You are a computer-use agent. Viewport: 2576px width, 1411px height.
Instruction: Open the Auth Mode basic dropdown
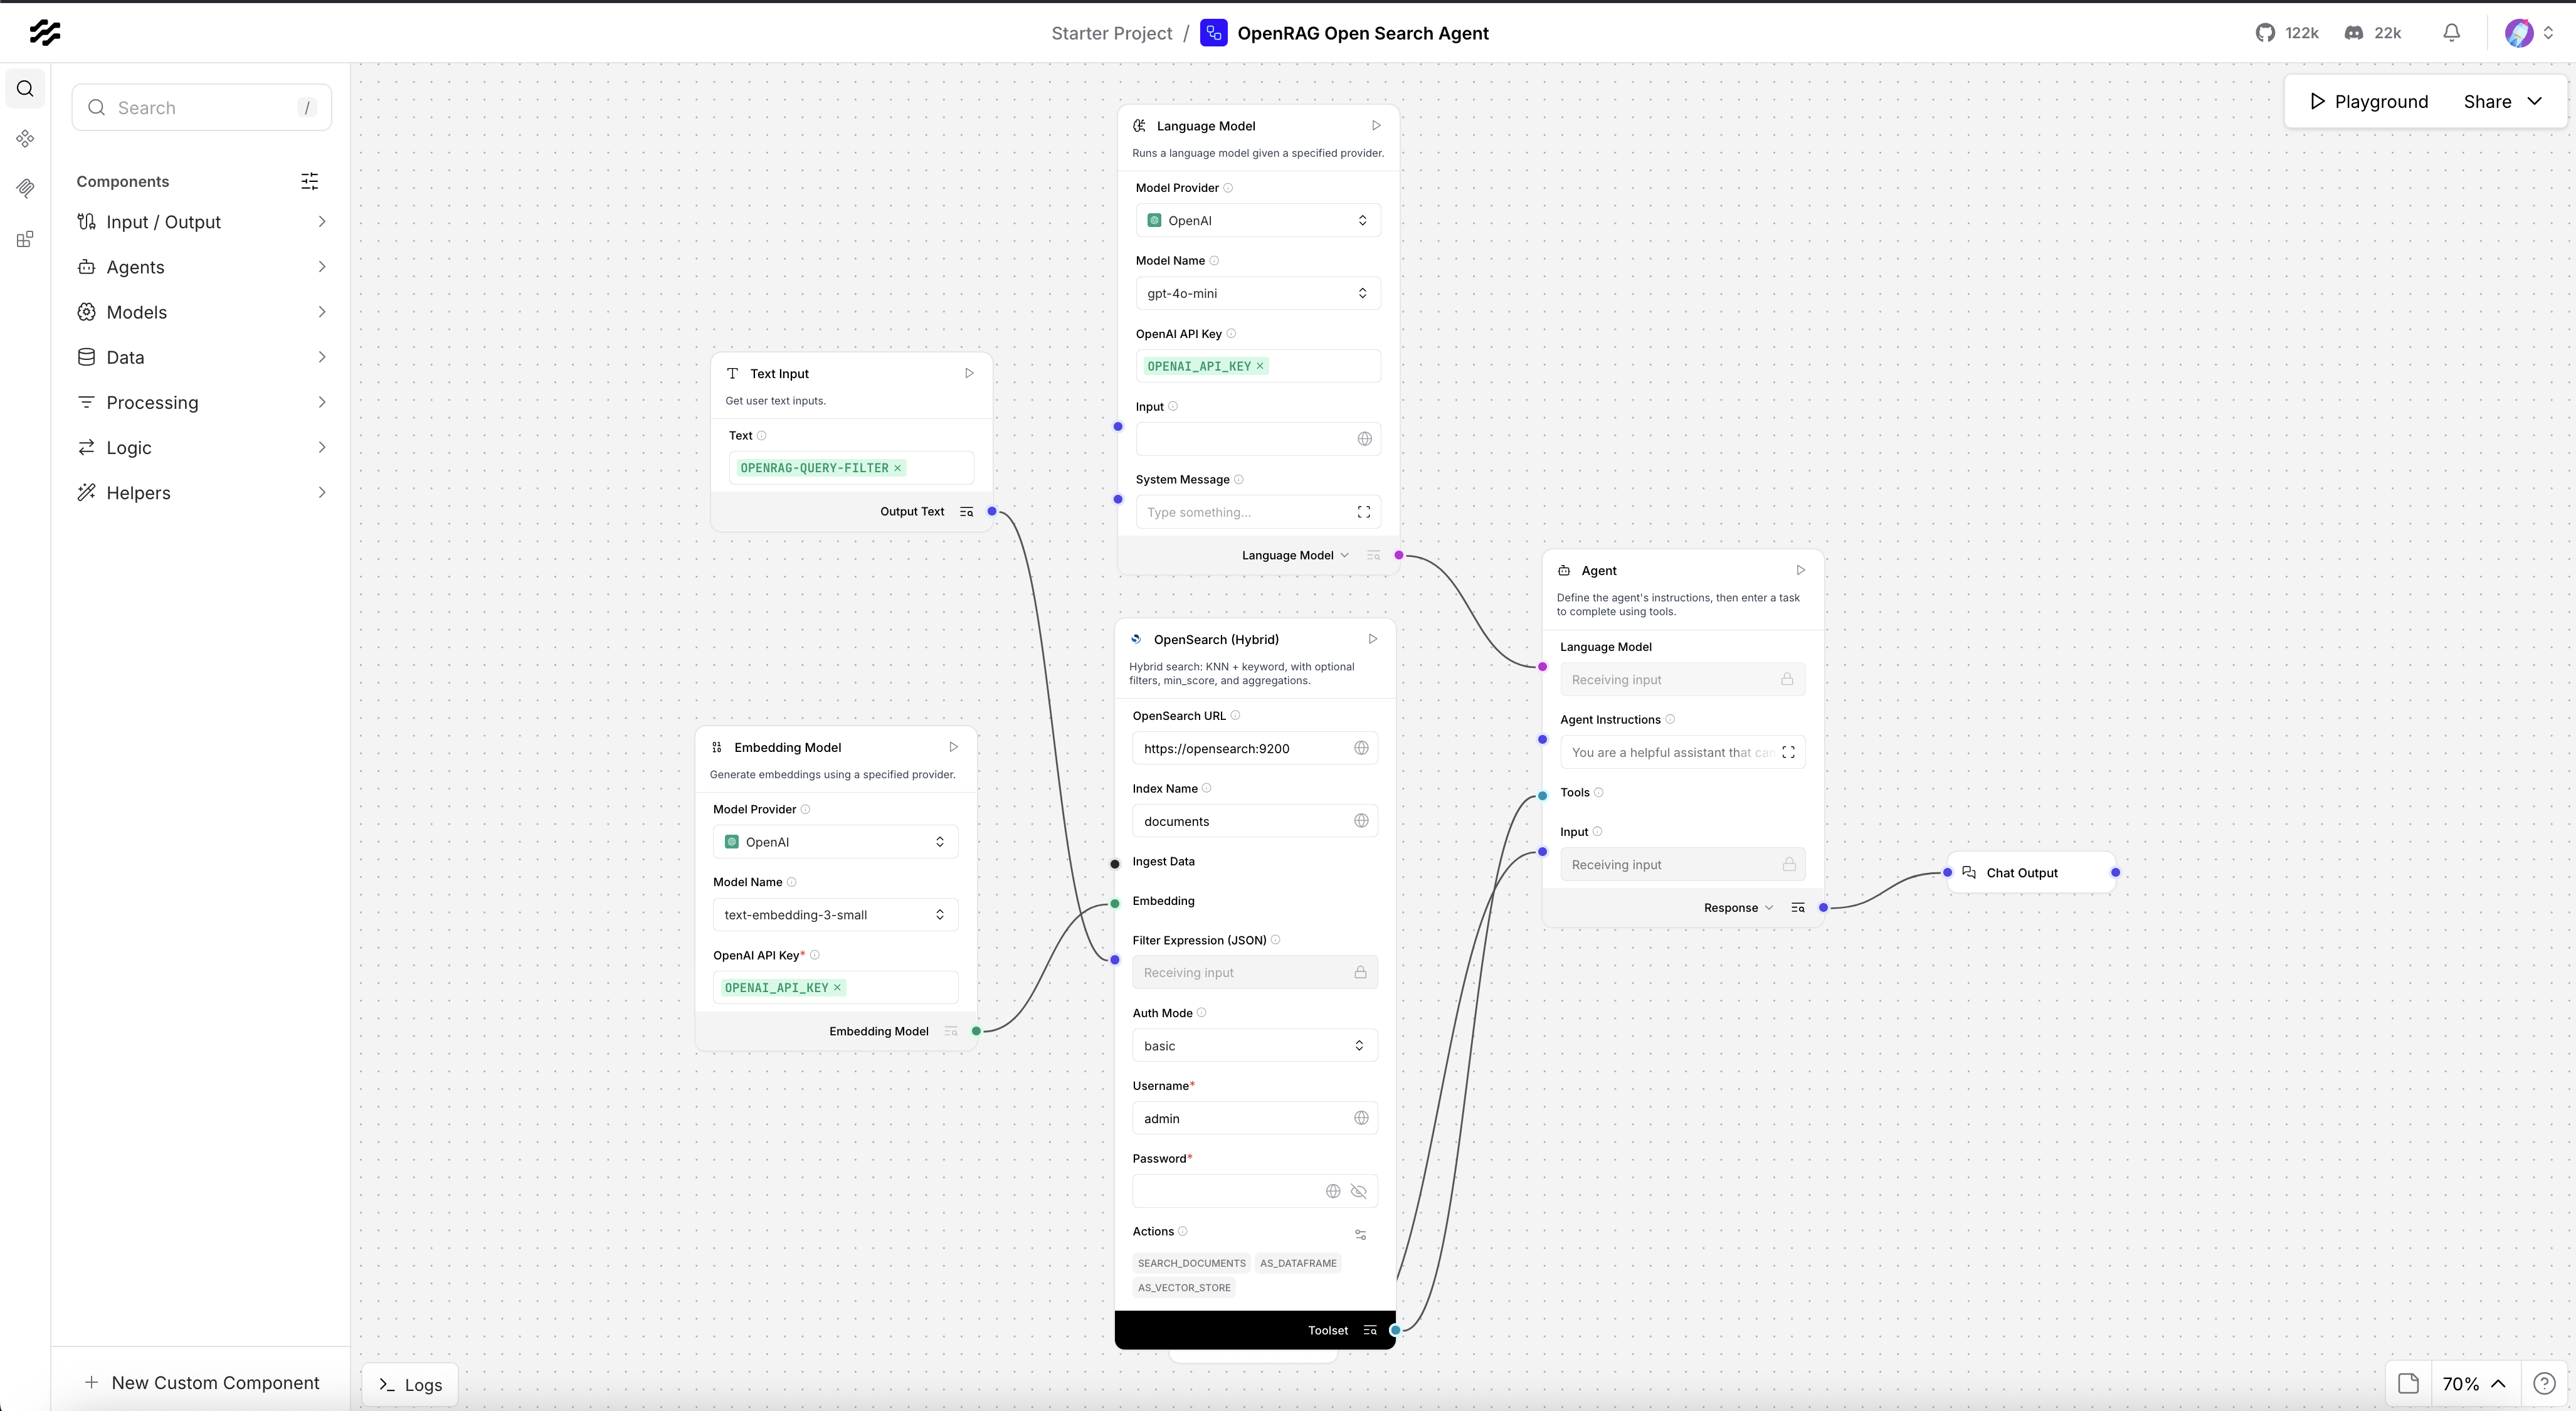click(x=1254, y=1046)
